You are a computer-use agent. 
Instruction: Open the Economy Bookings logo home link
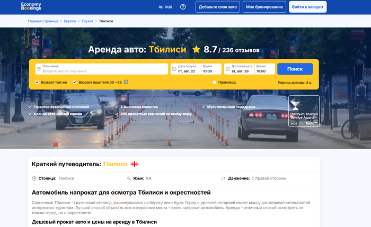coord(31,6)
